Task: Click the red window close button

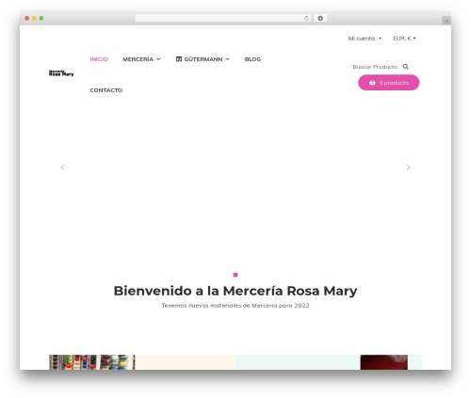Action: (x=27, y=19)
